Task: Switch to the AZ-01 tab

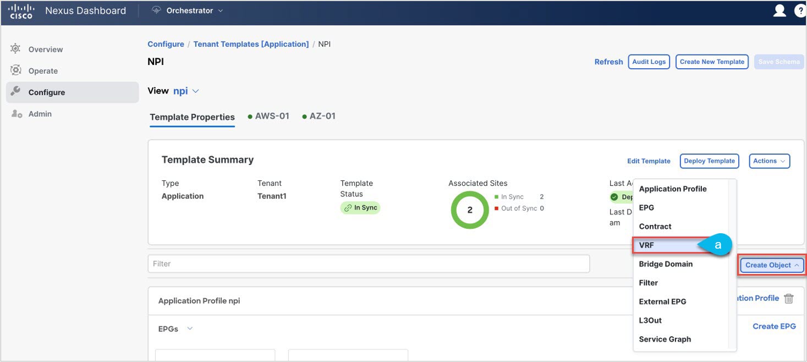Action: pos(322,116)
